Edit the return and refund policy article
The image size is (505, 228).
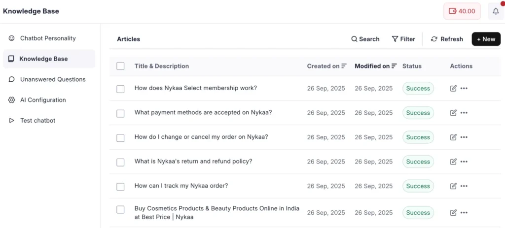453,162
